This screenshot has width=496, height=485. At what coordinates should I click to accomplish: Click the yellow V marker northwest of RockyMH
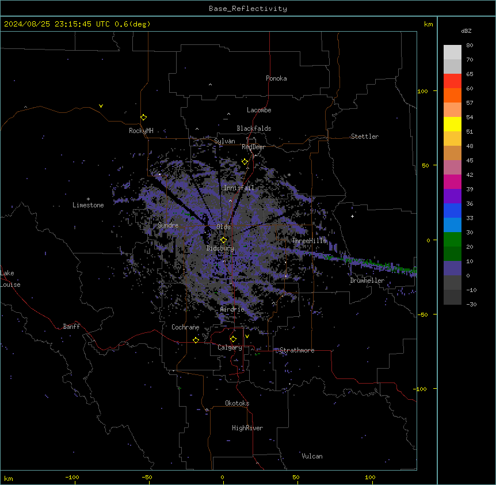click(101, 106)
